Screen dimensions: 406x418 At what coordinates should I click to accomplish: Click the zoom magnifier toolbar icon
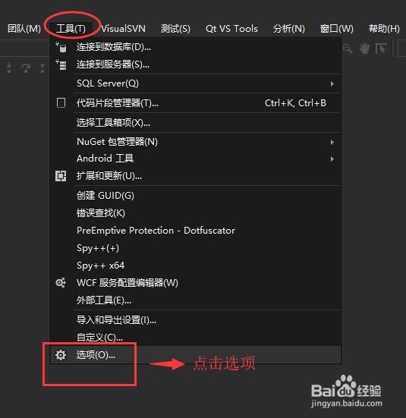(348, 49)
